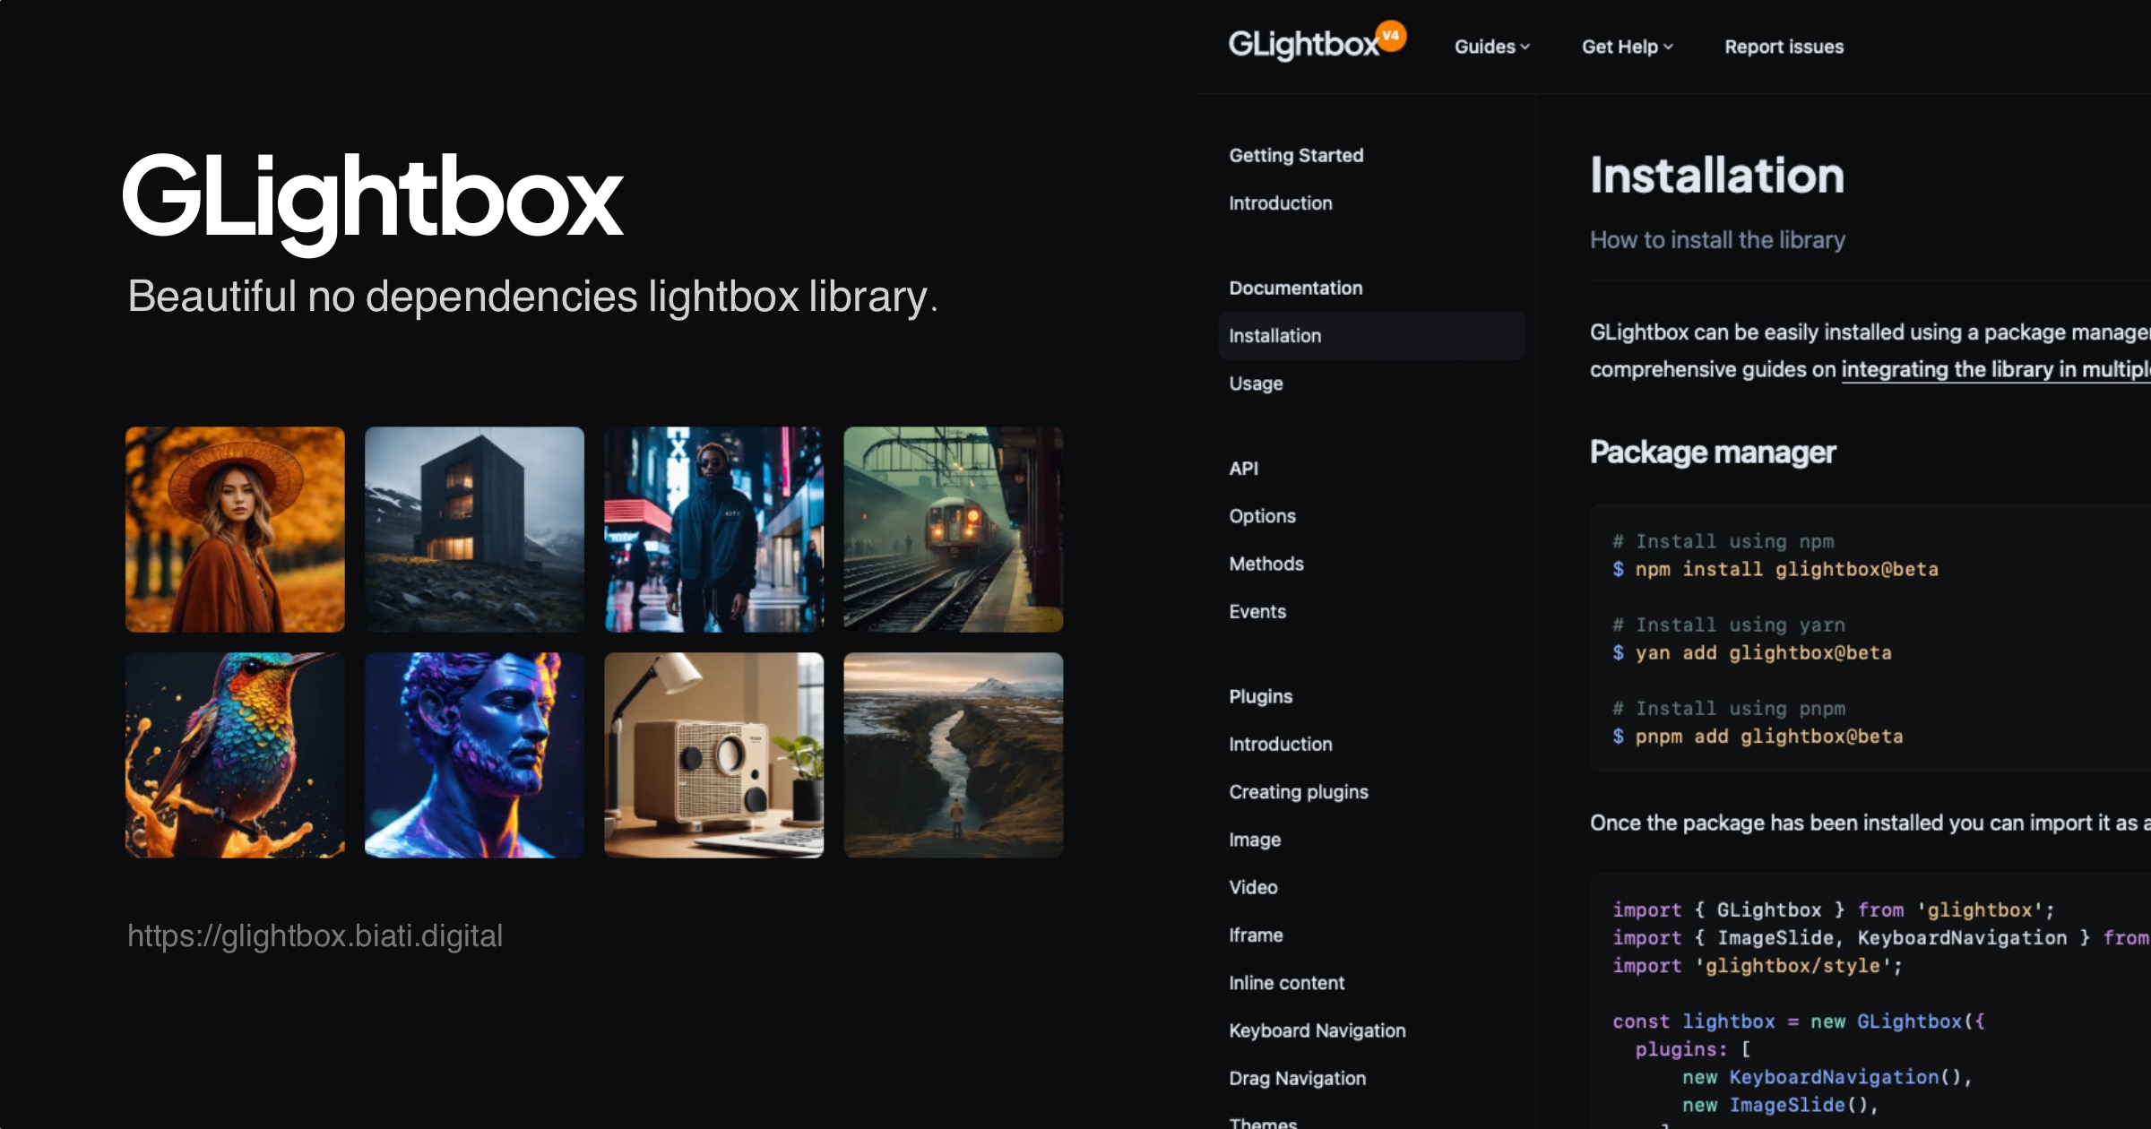Screen dimensions: 2151x1129
Task: Open the Usage documentation page
Action: coord(1255,383)
